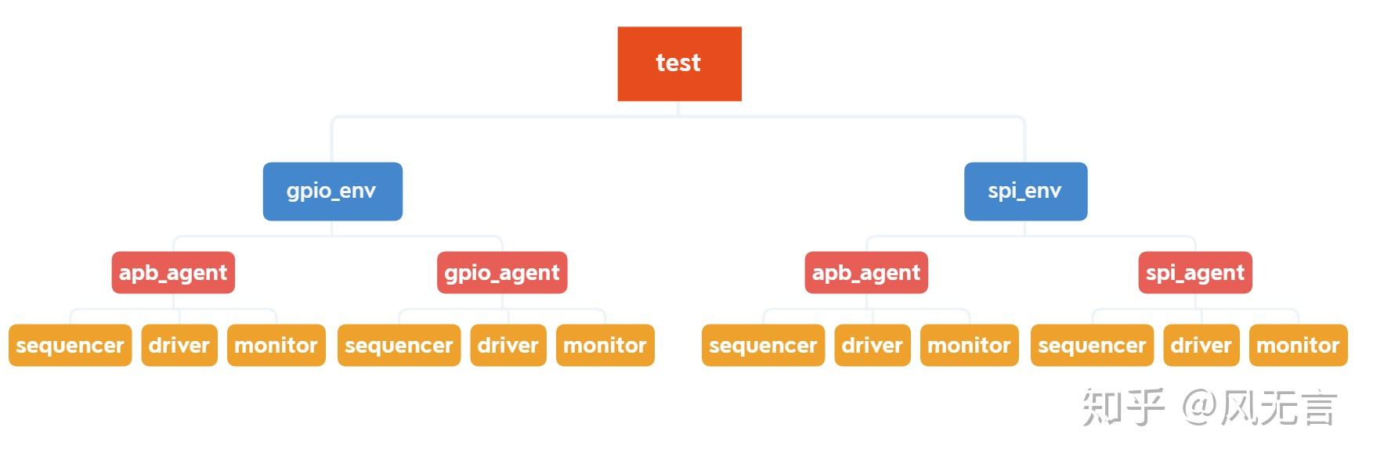Select the gpio_env node
1373x463 pixels.
point(332,191)
